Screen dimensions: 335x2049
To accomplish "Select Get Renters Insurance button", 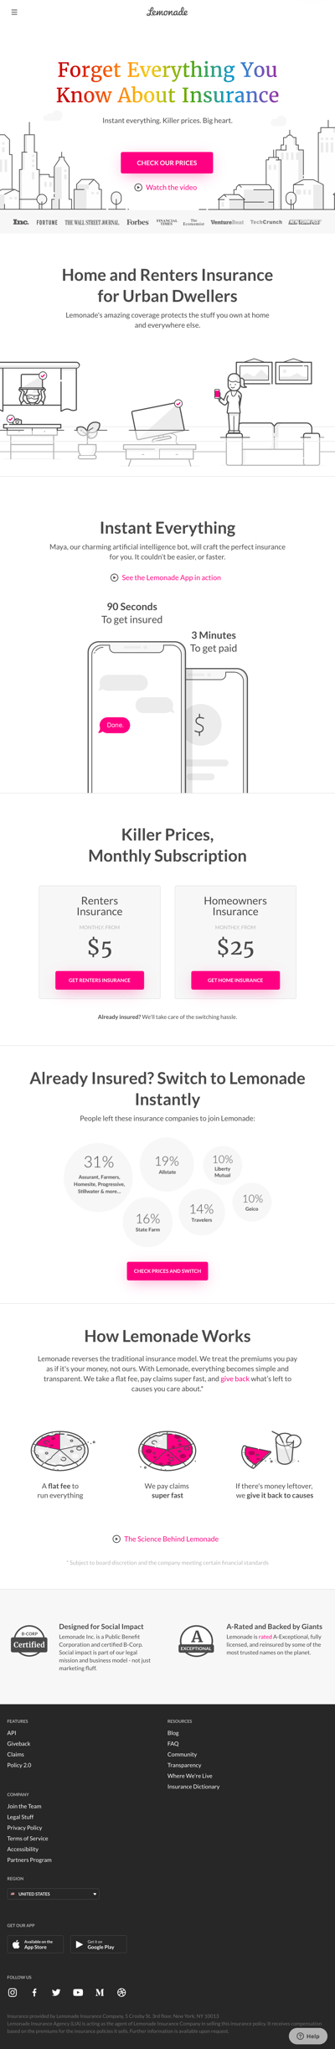I will 100,980.
